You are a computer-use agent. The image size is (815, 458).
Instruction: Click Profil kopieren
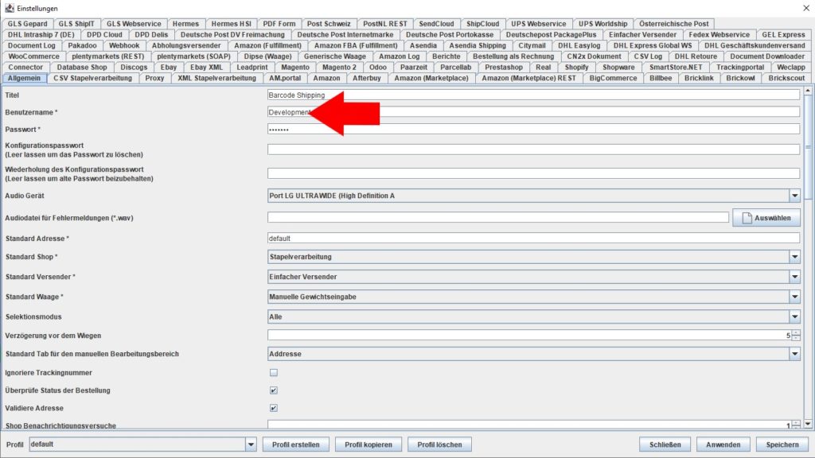[369, 444]
